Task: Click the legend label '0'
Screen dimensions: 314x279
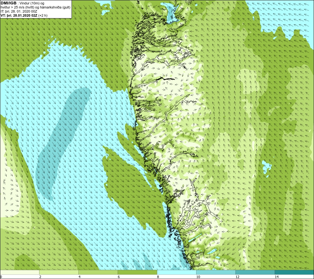Action: tap(1, 277)
